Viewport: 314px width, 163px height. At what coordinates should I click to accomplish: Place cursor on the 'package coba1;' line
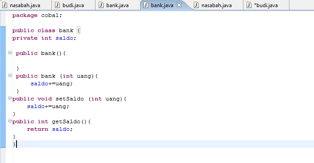[x=37, y=16]
